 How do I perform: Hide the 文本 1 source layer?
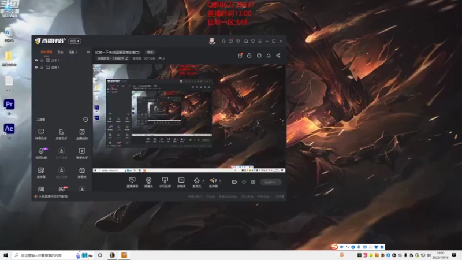(36, 60)
